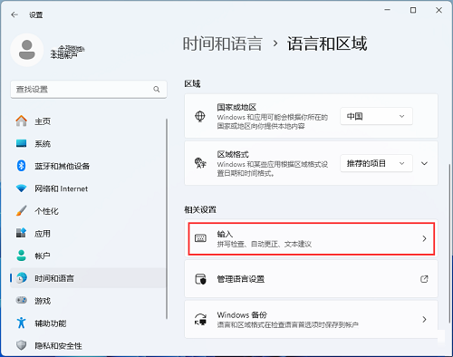Image resolution: width=453 pixels, height=357 pixels.
Task: Click the 区域格式 language format icon
Action: (200, 163)
